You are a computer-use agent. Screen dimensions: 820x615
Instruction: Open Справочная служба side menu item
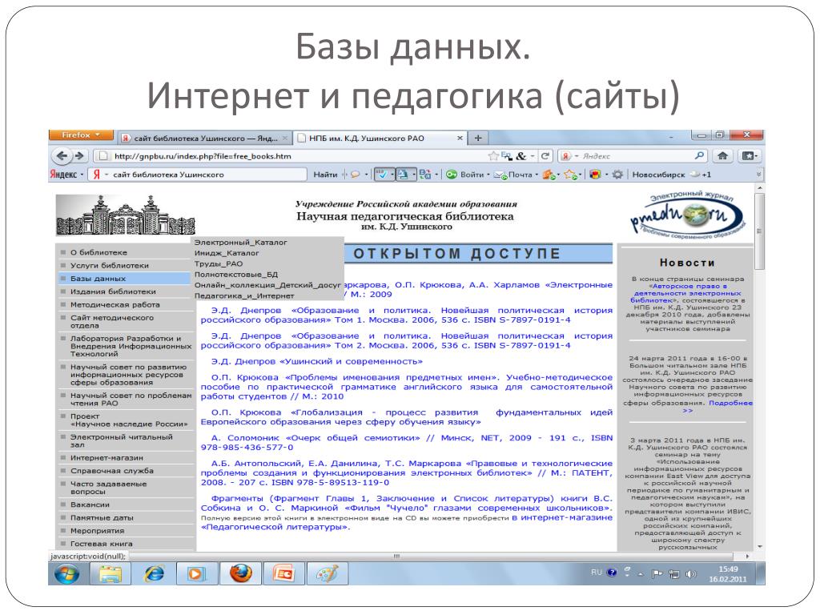pyautogui.click(x=112, y=471)
